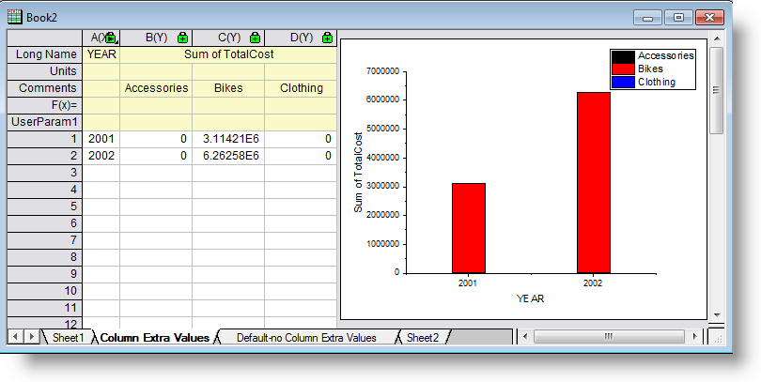This screenshot has width=761, height=382.
Task: Select the Long Name row header
Action: tap(45, 54)
